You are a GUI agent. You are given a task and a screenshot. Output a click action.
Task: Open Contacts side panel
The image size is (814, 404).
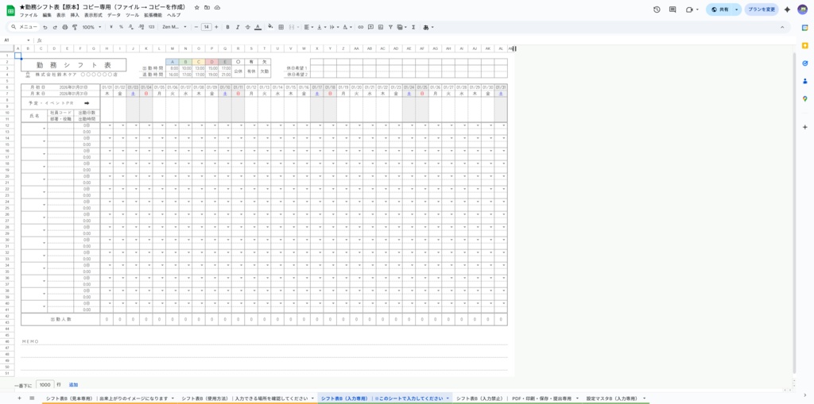[804, 81]
